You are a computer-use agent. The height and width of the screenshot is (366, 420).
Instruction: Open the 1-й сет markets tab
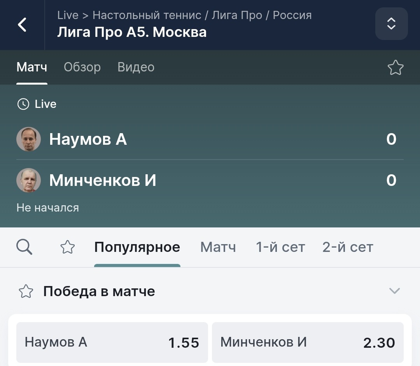(280, 247)
